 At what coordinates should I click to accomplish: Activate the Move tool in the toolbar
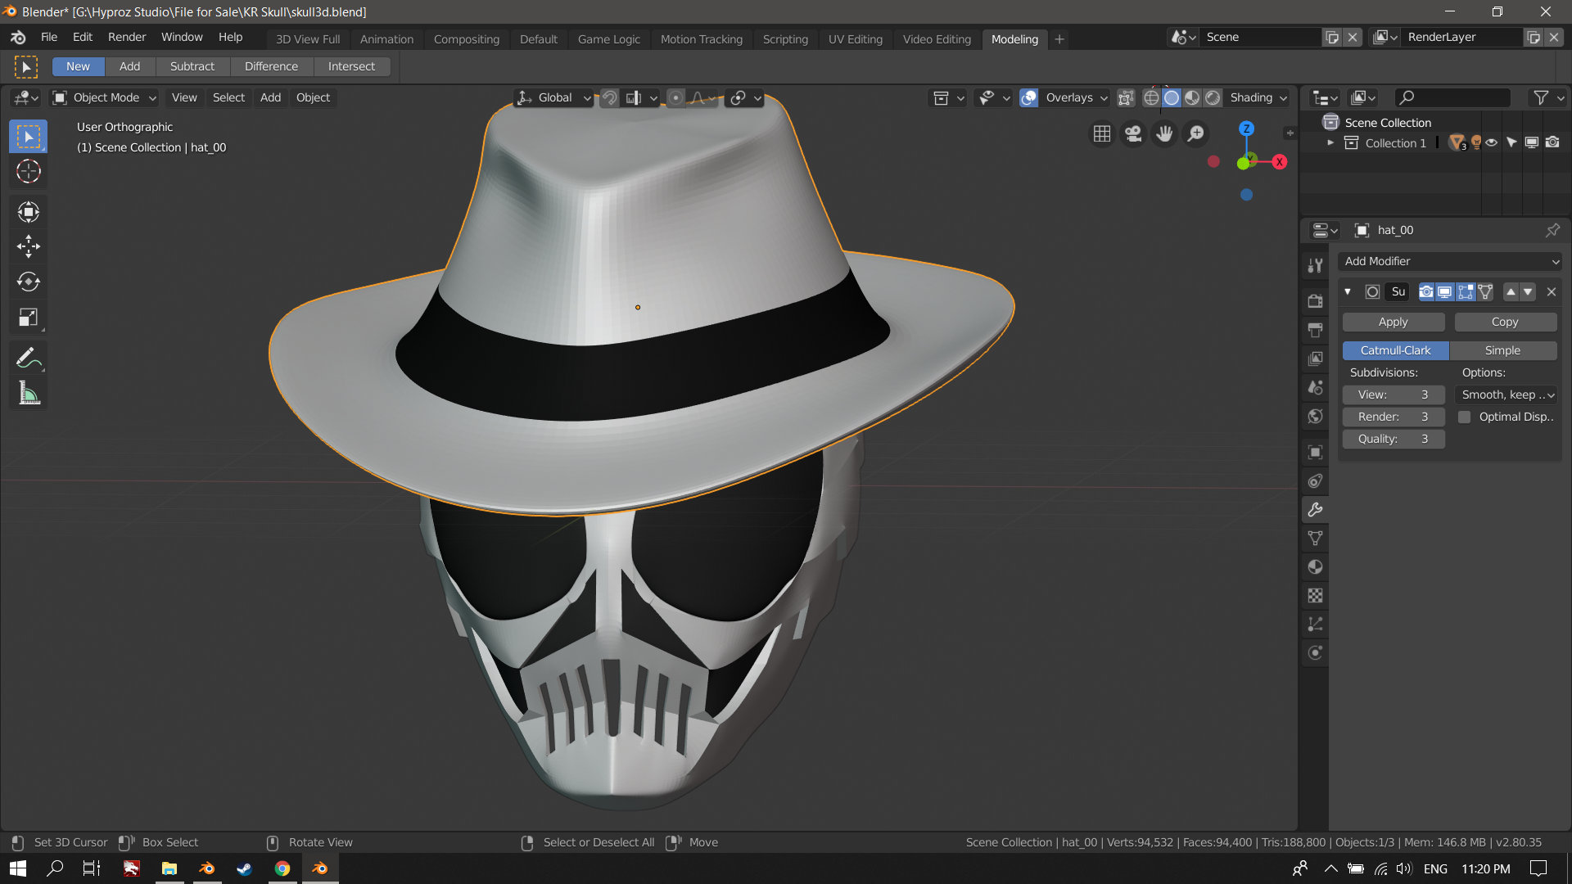29,246
